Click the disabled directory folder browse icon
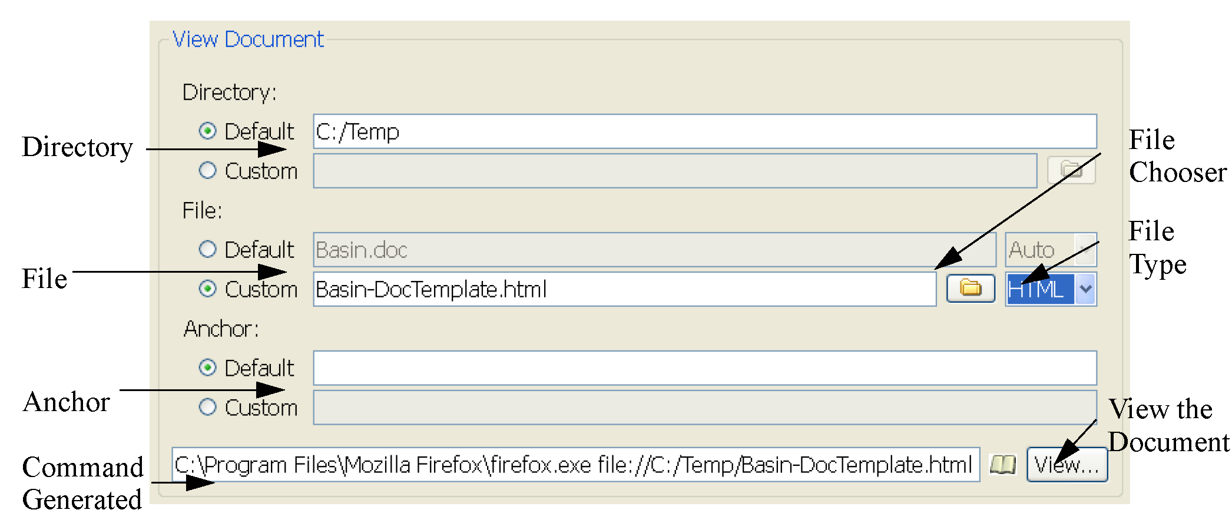 pyautogui.click(x=1071, y=170)
